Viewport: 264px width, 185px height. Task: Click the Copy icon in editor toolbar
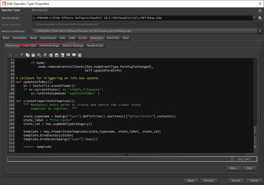point(28,54)
